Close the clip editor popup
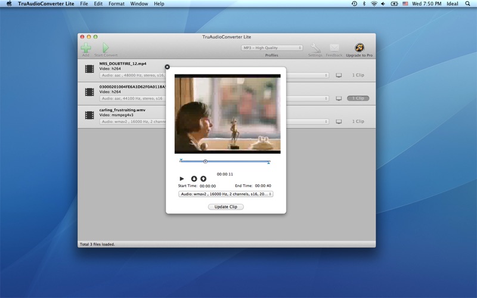The width and height of the screenshot is (477, 298). tap(167, 67)
